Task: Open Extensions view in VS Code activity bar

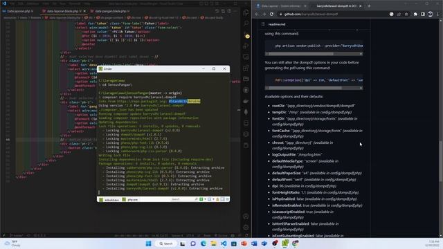Action: [246, 68]
